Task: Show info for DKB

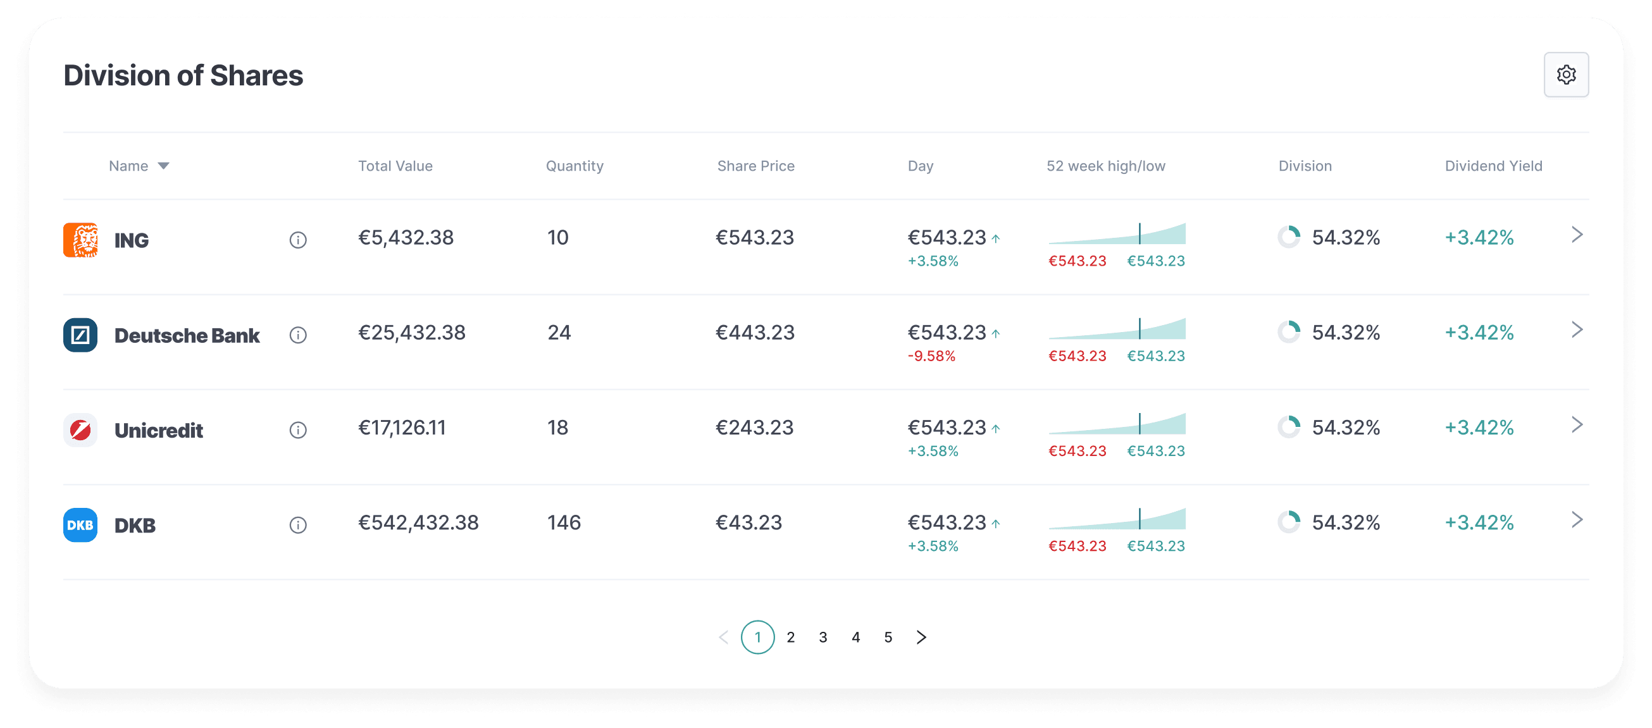Action: (298, 525)
